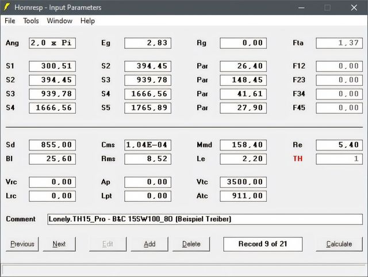Image resolution: width=368 pixels, height=277 pixels.
Task: Click the Previous record button
Action: coord(22,244)
